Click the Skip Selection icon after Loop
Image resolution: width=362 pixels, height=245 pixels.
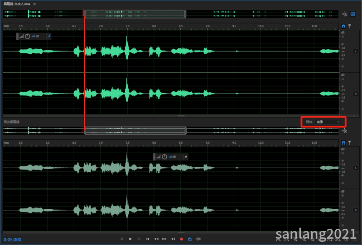tap(199, 239)
